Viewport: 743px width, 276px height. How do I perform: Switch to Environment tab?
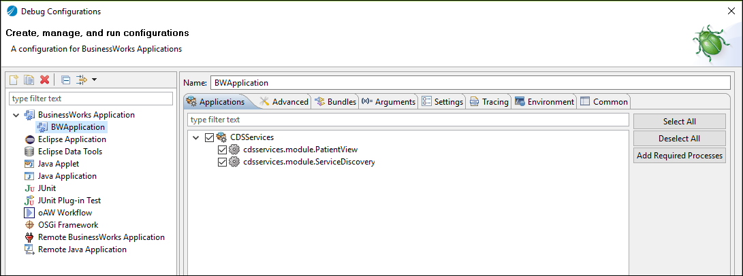click(544, 101)
